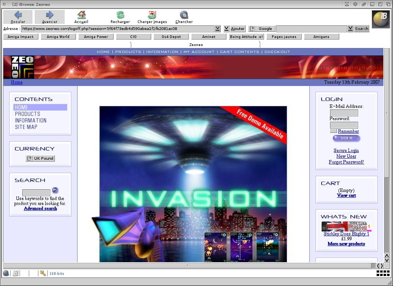The image size is (393, 286).
Task: Open the Google search engine selector
Action: 262,28
